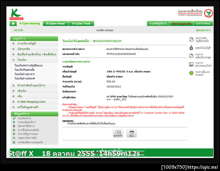Image resolution: width=220 pixels, height=171 pixels.
Task: Expand แก้ไขข้อมูลส่วนตัว plus icon
Action: [x=14, y=107]
